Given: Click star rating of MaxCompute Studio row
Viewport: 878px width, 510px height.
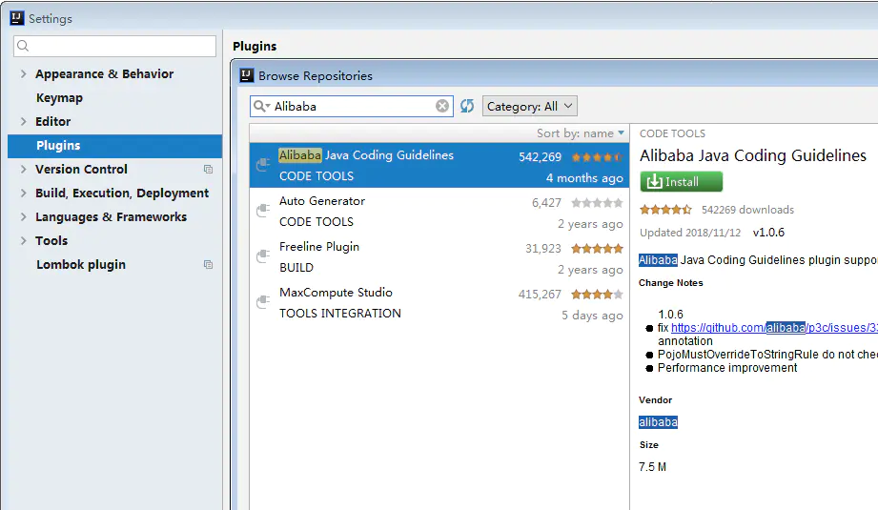Looking at the screenshot, I should (597, 294).
